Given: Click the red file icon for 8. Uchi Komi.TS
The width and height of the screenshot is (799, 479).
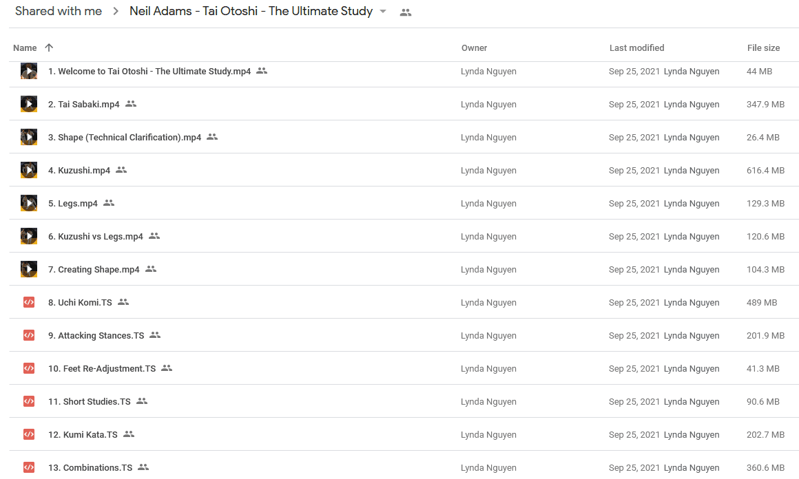Looking at the screenshot, I should point(29,302).
